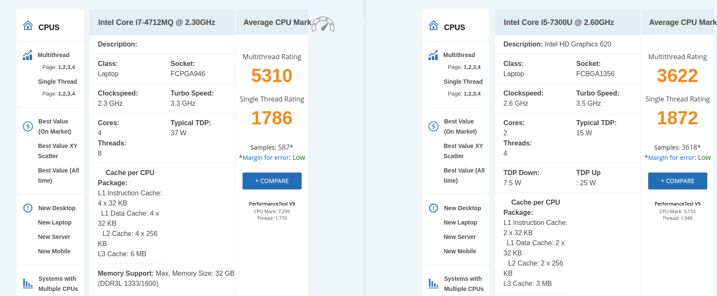Image resolution: width=717 pixels, height=296 pixels.
Task: Click the 1872 single thread rating value
Action: 677,118
